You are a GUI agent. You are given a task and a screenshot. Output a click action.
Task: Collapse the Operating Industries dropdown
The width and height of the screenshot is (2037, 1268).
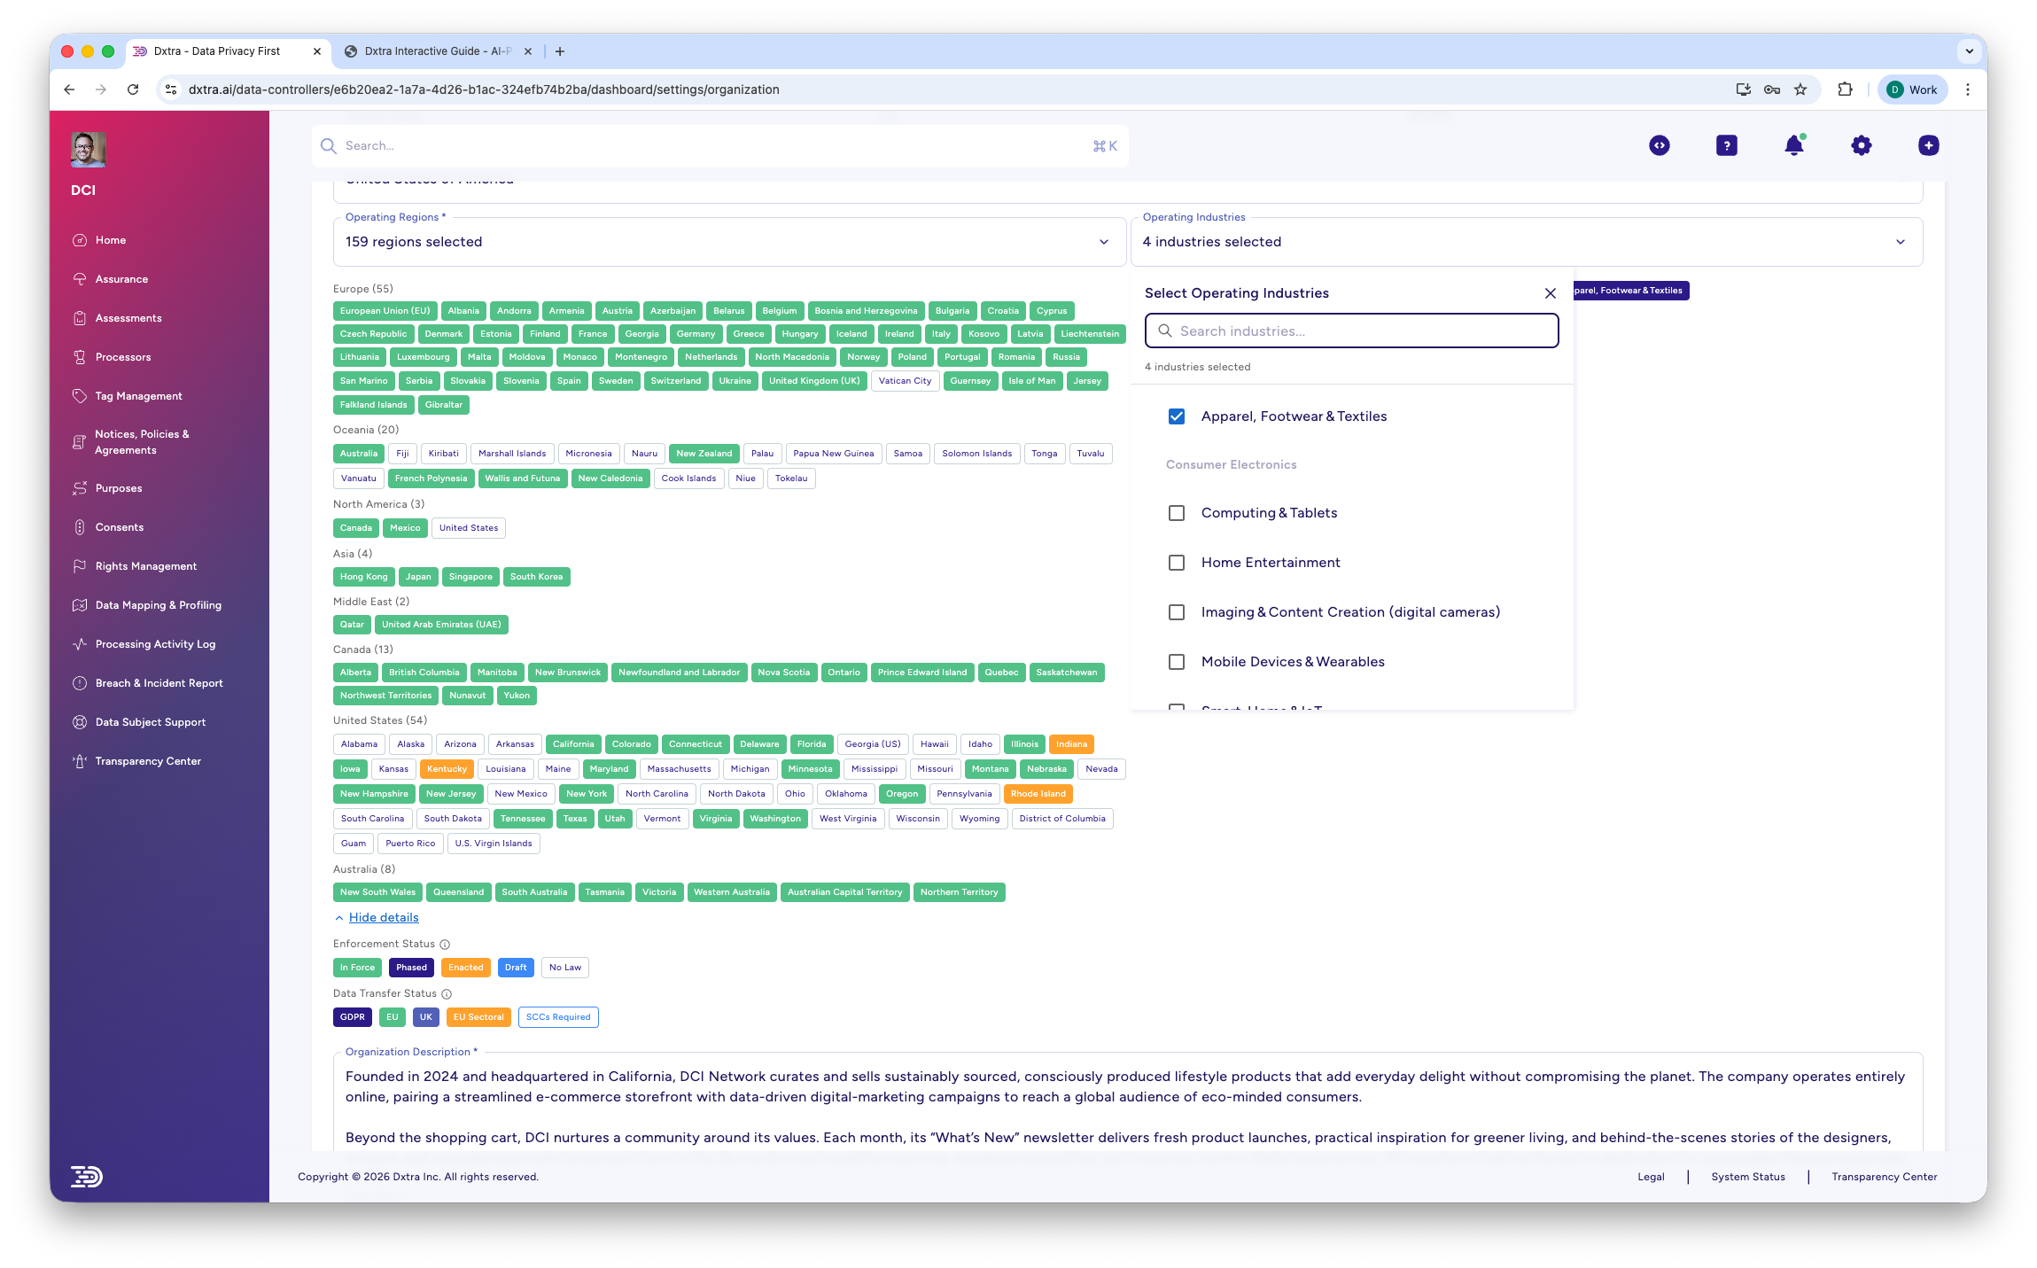[x=1900, y=241]
